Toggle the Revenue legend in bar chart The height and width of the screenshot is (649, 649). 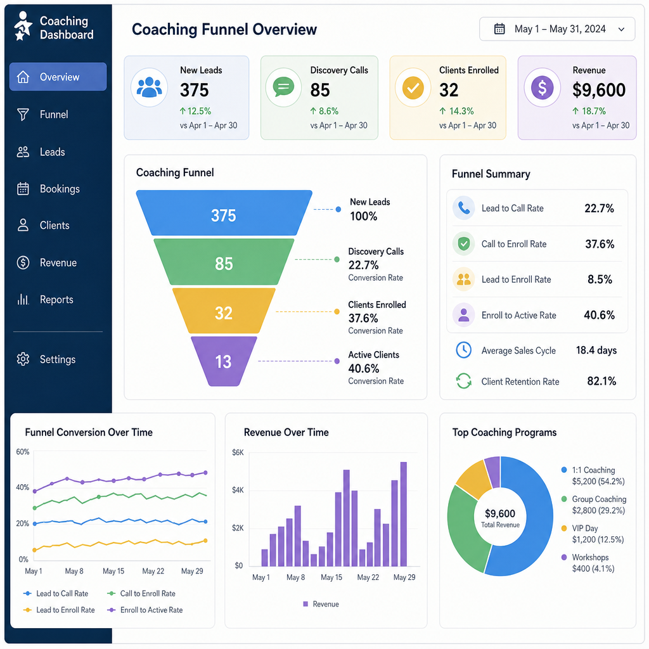[321, 604]
